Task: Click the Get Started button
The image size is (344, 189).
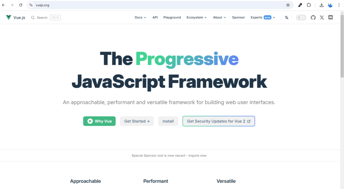Action: 137,121
